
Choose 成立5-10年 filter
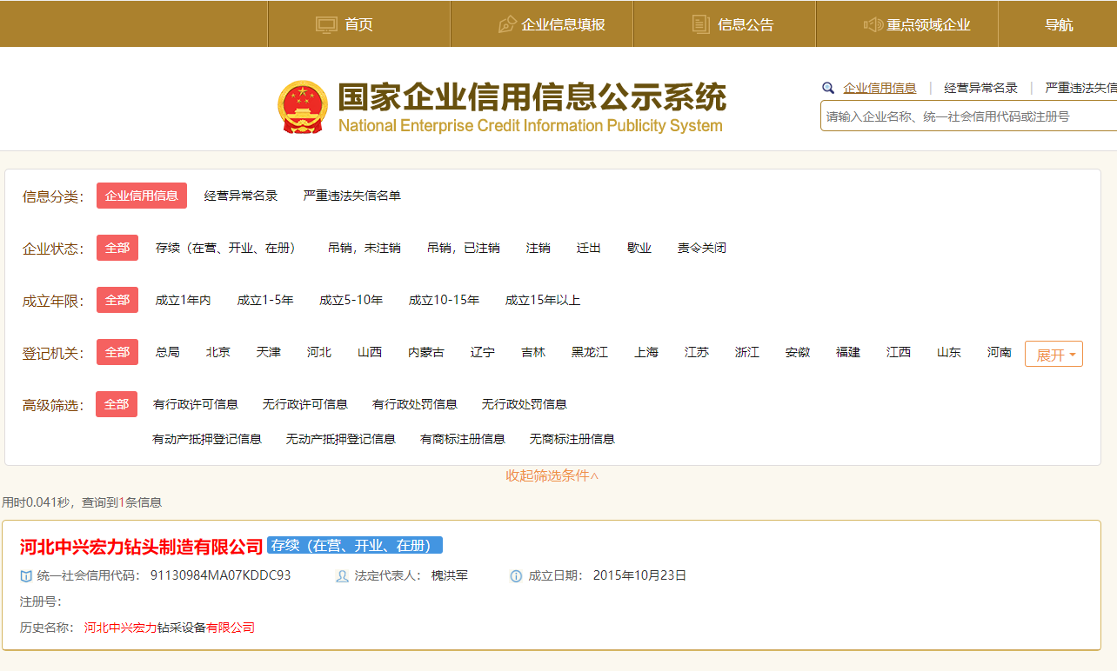(x=351, y=300)
